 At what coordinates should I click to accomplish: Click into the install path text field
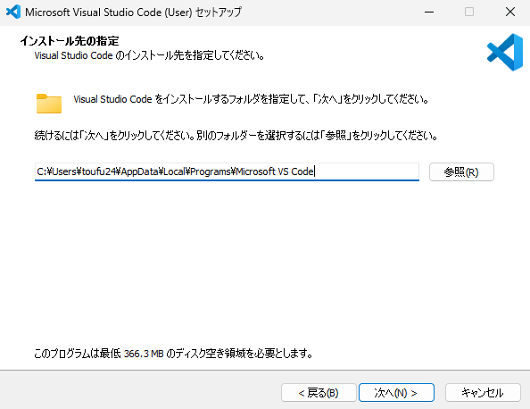pos(227,171)
